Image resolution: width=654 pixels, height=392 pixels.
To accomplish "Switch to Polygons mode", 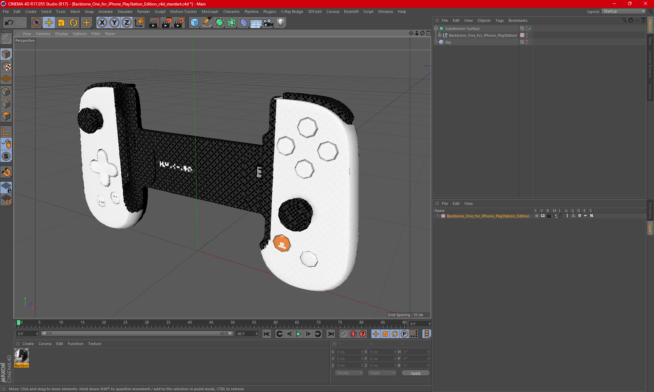I will point(6,116).
